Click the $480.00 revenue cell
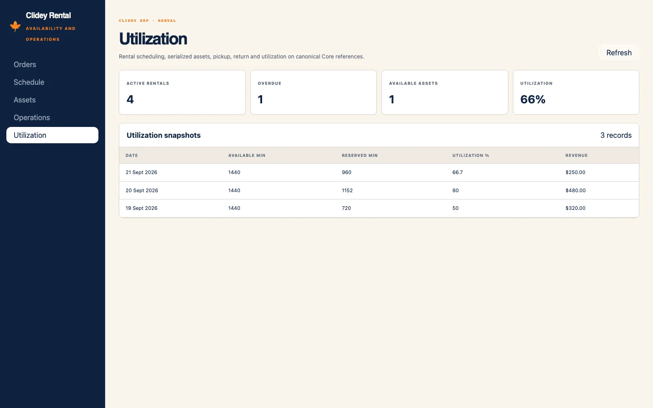The image size is (653, 408). 575,190
